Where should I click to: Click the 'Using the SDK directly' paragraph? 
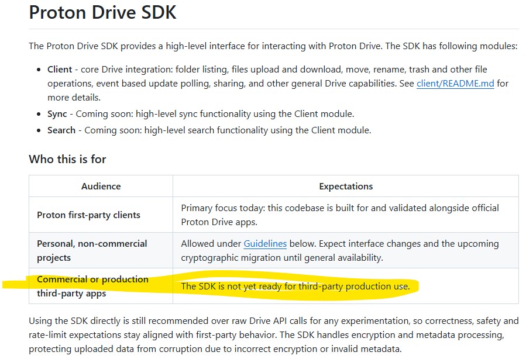pos(274,335)
